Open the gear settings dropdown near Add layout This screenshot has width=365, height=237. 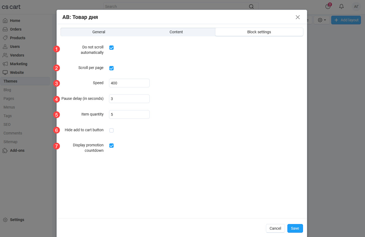pyautogui.click(x=321, y=20)
